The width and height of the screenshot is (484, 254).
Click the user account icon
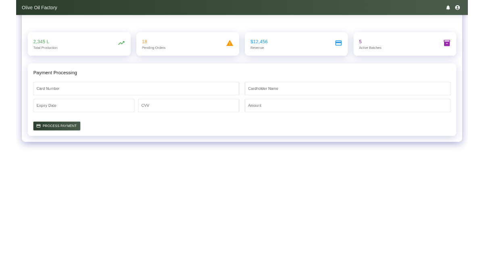pos(457,7)
